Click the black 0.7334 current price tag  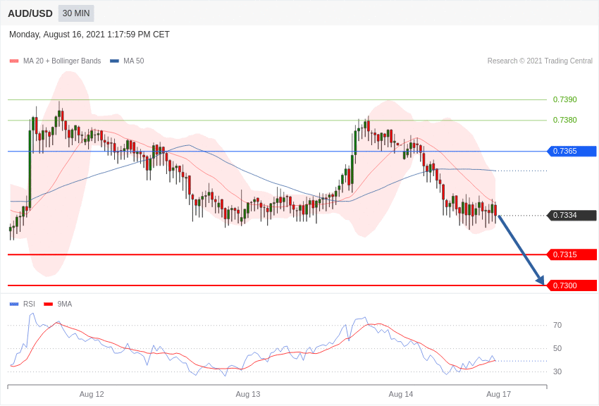(572, 216)
